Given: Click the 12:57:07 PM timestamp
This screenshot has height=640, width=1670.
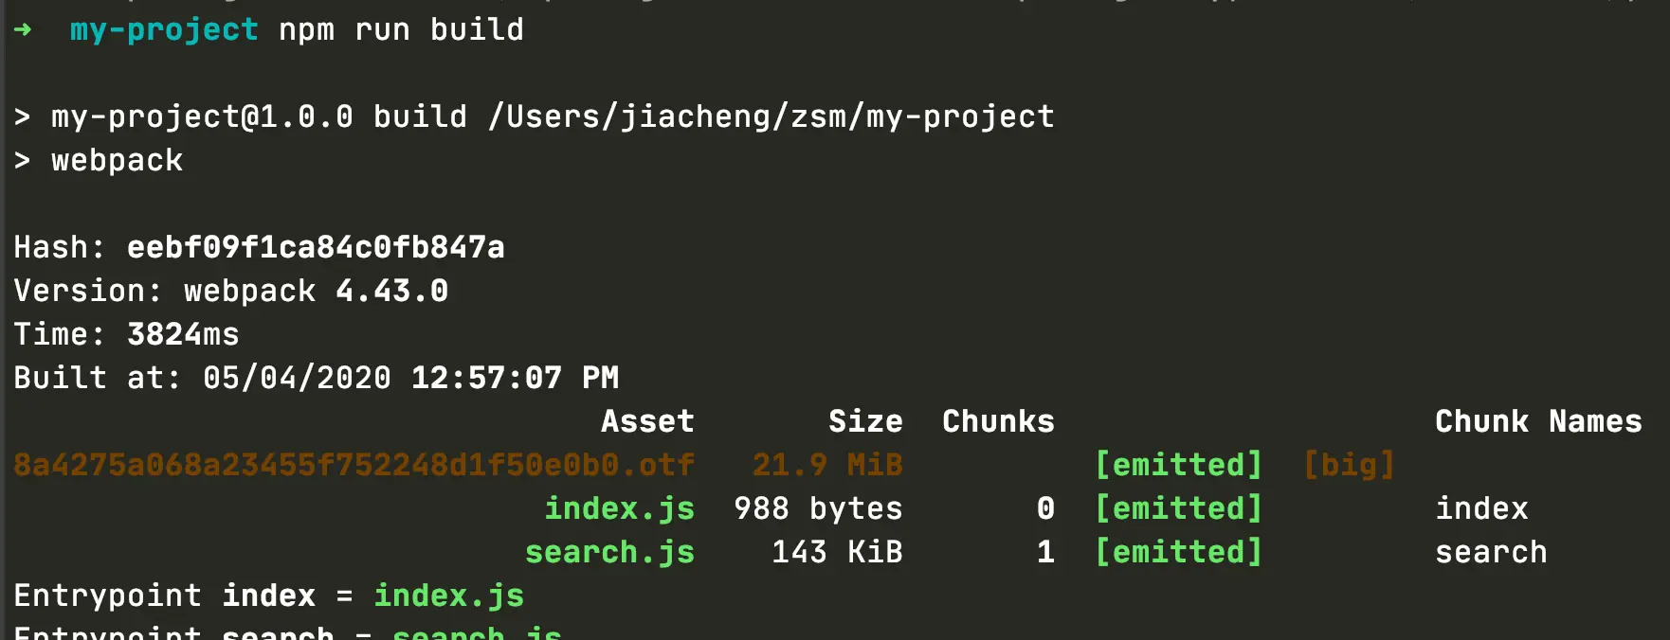Looking at the screenshot, I should coord(515,378).
